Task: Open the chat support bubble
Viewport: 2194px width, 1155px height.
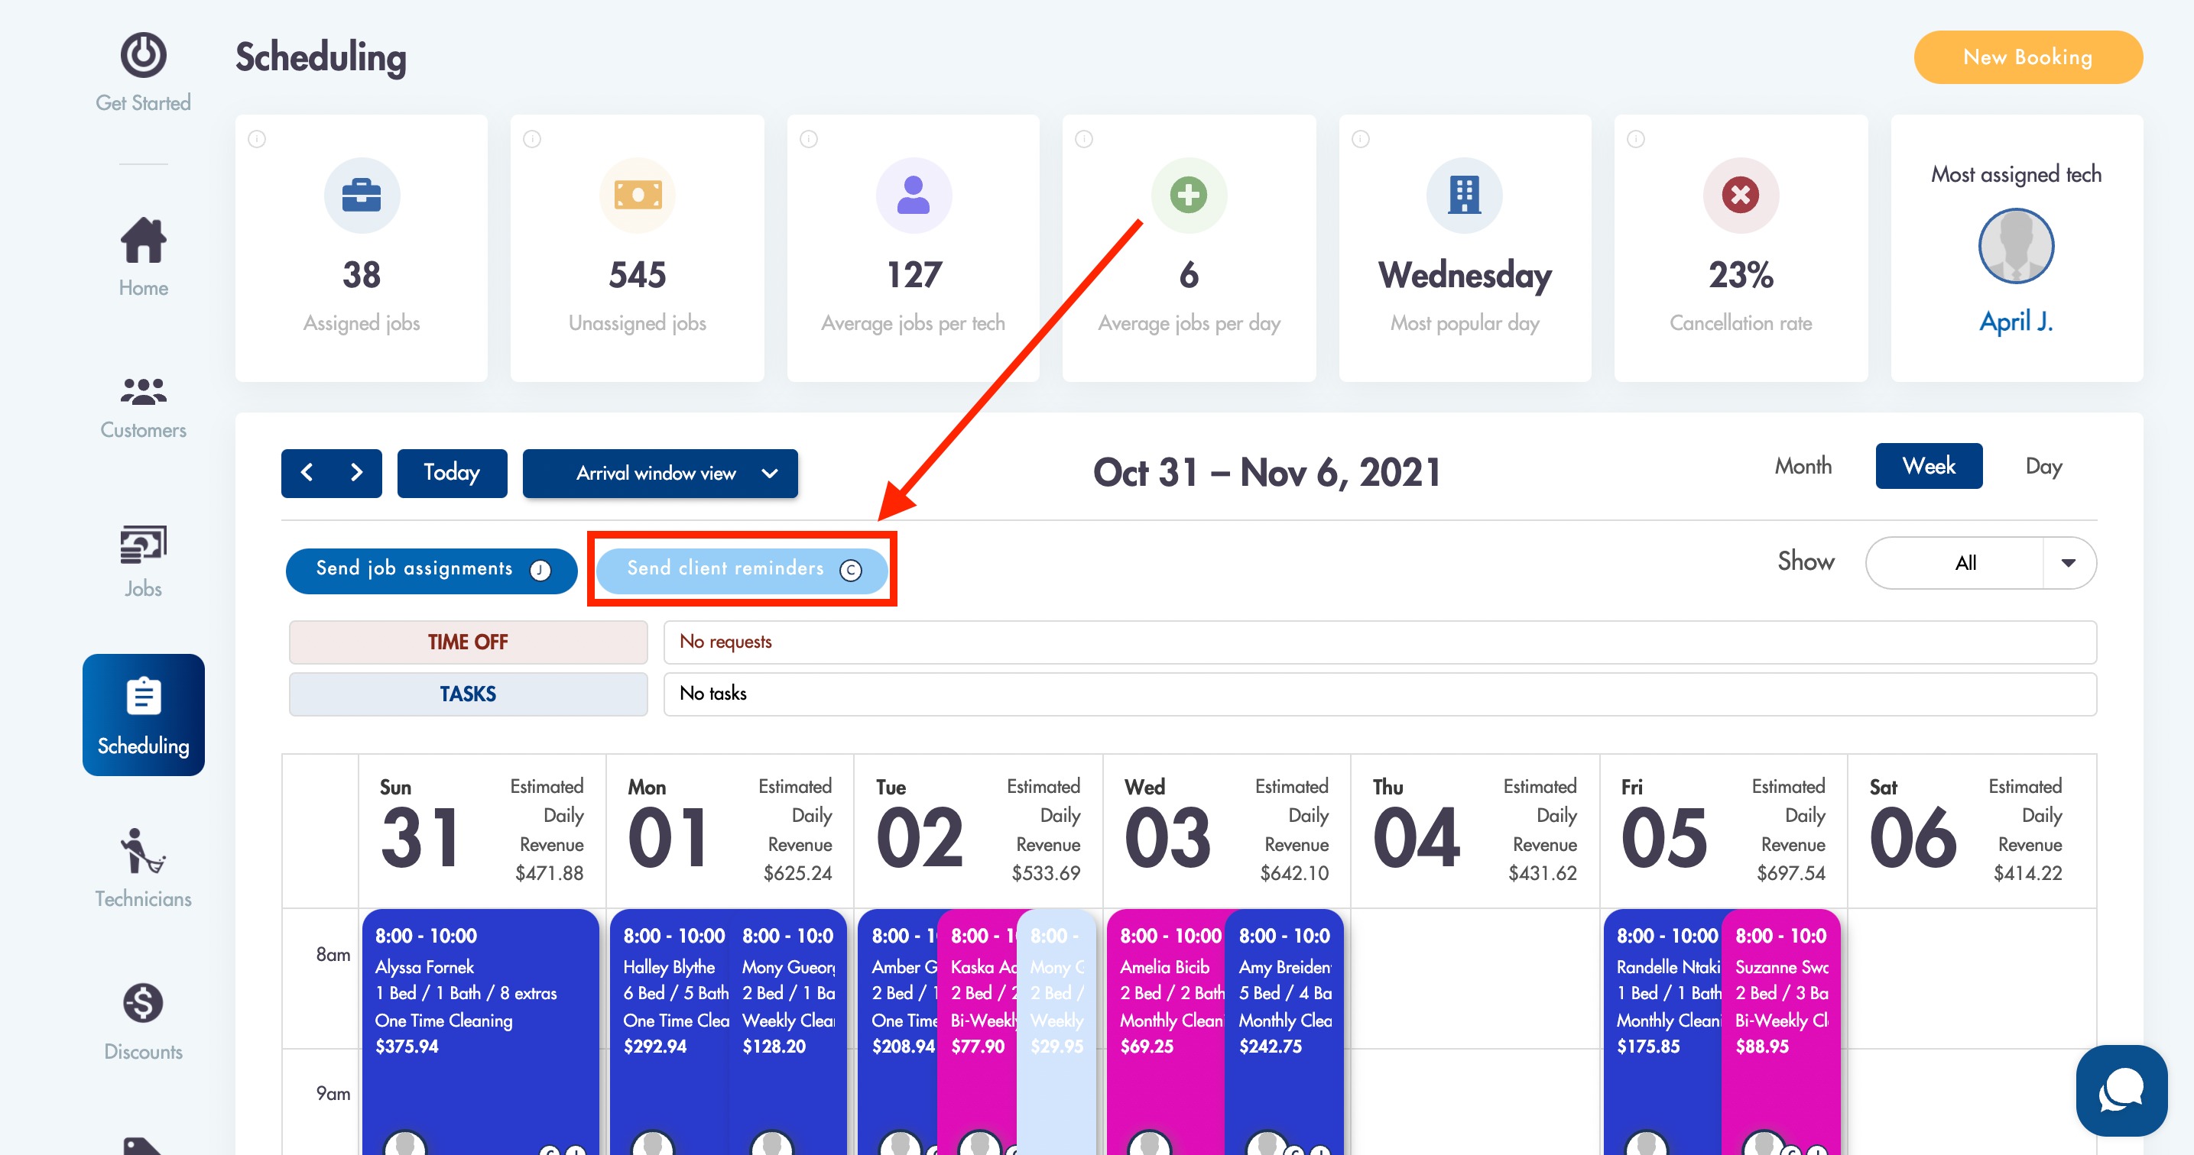Action: pos(2121,1090)
